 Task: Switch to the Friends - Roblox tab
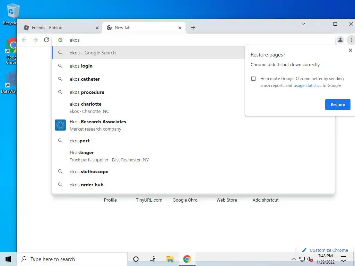(59, 28)
